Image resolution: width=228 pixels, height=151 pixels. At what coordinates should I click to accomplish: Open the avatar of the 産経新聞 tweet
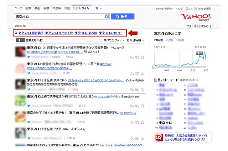[20, 52]
